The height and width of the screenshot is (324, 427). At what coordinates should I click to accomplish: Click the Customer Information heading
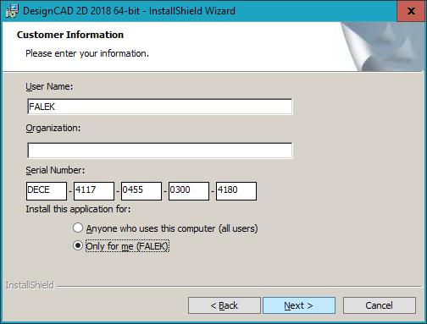pyautogui.click(x=70, y=35)
